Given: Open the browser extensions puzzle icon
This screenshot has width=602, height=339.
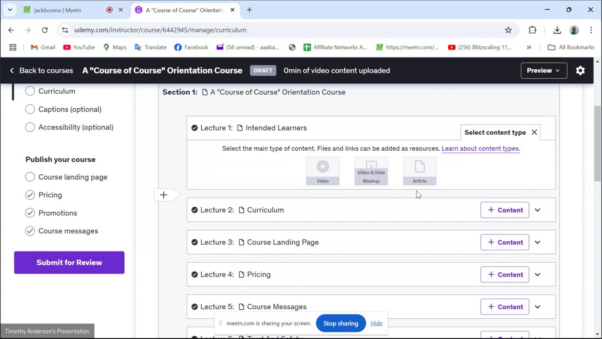Looking at the screenshot, I should (532, 30).
